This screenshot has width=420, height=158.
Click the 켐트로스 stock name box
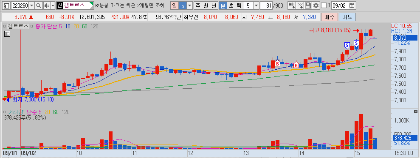click(78, 5)
